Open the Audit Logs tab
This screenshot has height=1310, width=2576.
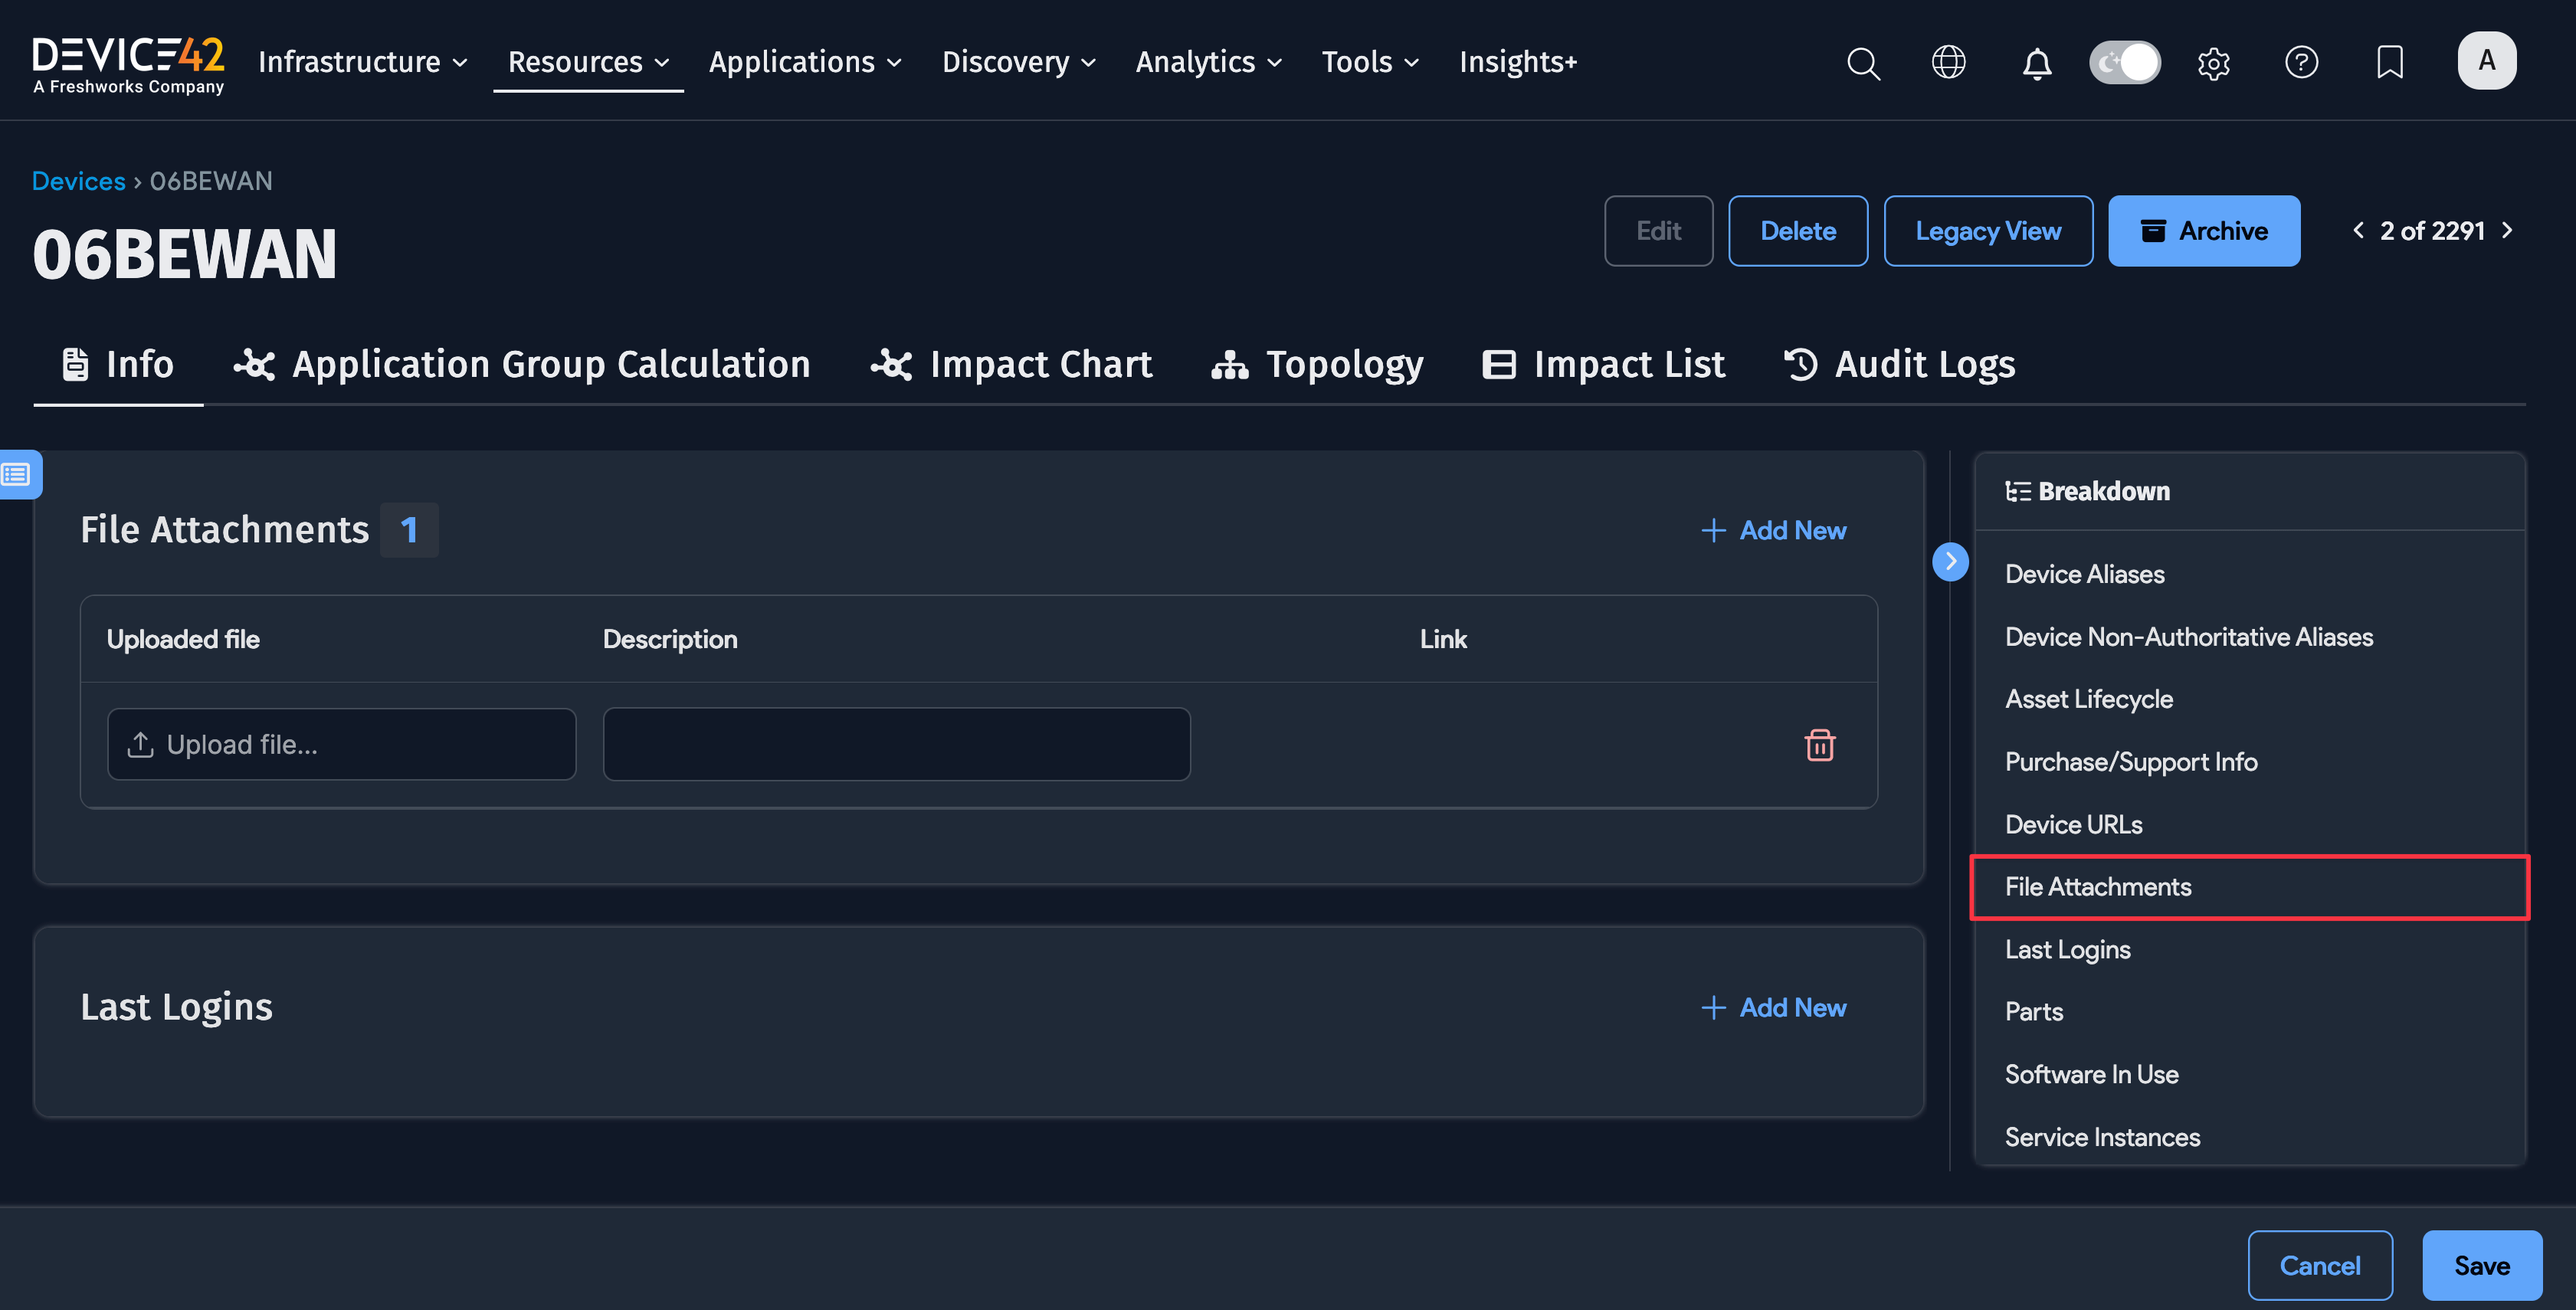pyautogui.click(x=1899, y=364)
